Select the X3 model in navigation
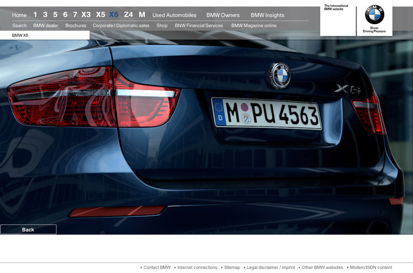The height and width of the screenshot is (273, 413). click(x=86, y=15)
